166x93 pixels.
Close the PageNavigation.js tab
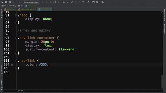(35, 9)
